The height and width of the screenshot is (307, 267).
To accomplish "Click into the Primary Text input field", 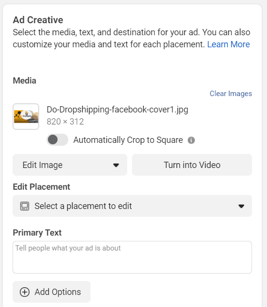I will coord(132,257).
